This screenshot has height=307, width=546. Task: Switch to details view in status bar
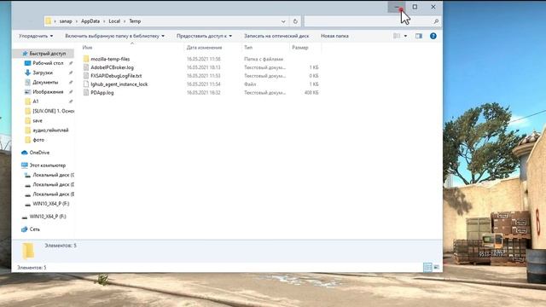(427, 267)
